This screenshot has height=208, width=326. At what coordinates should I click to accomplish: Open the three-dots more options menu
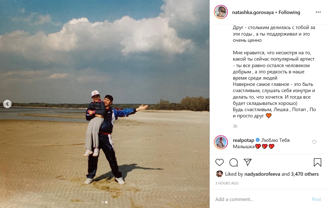tap(318, 12)
